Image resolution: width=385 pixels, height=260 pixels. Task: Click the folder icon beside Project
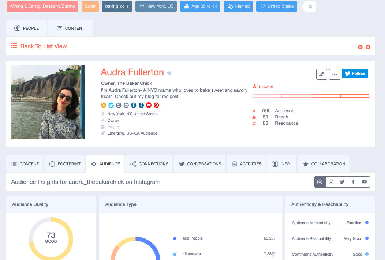pyautogui.click(x=103, y=127)
